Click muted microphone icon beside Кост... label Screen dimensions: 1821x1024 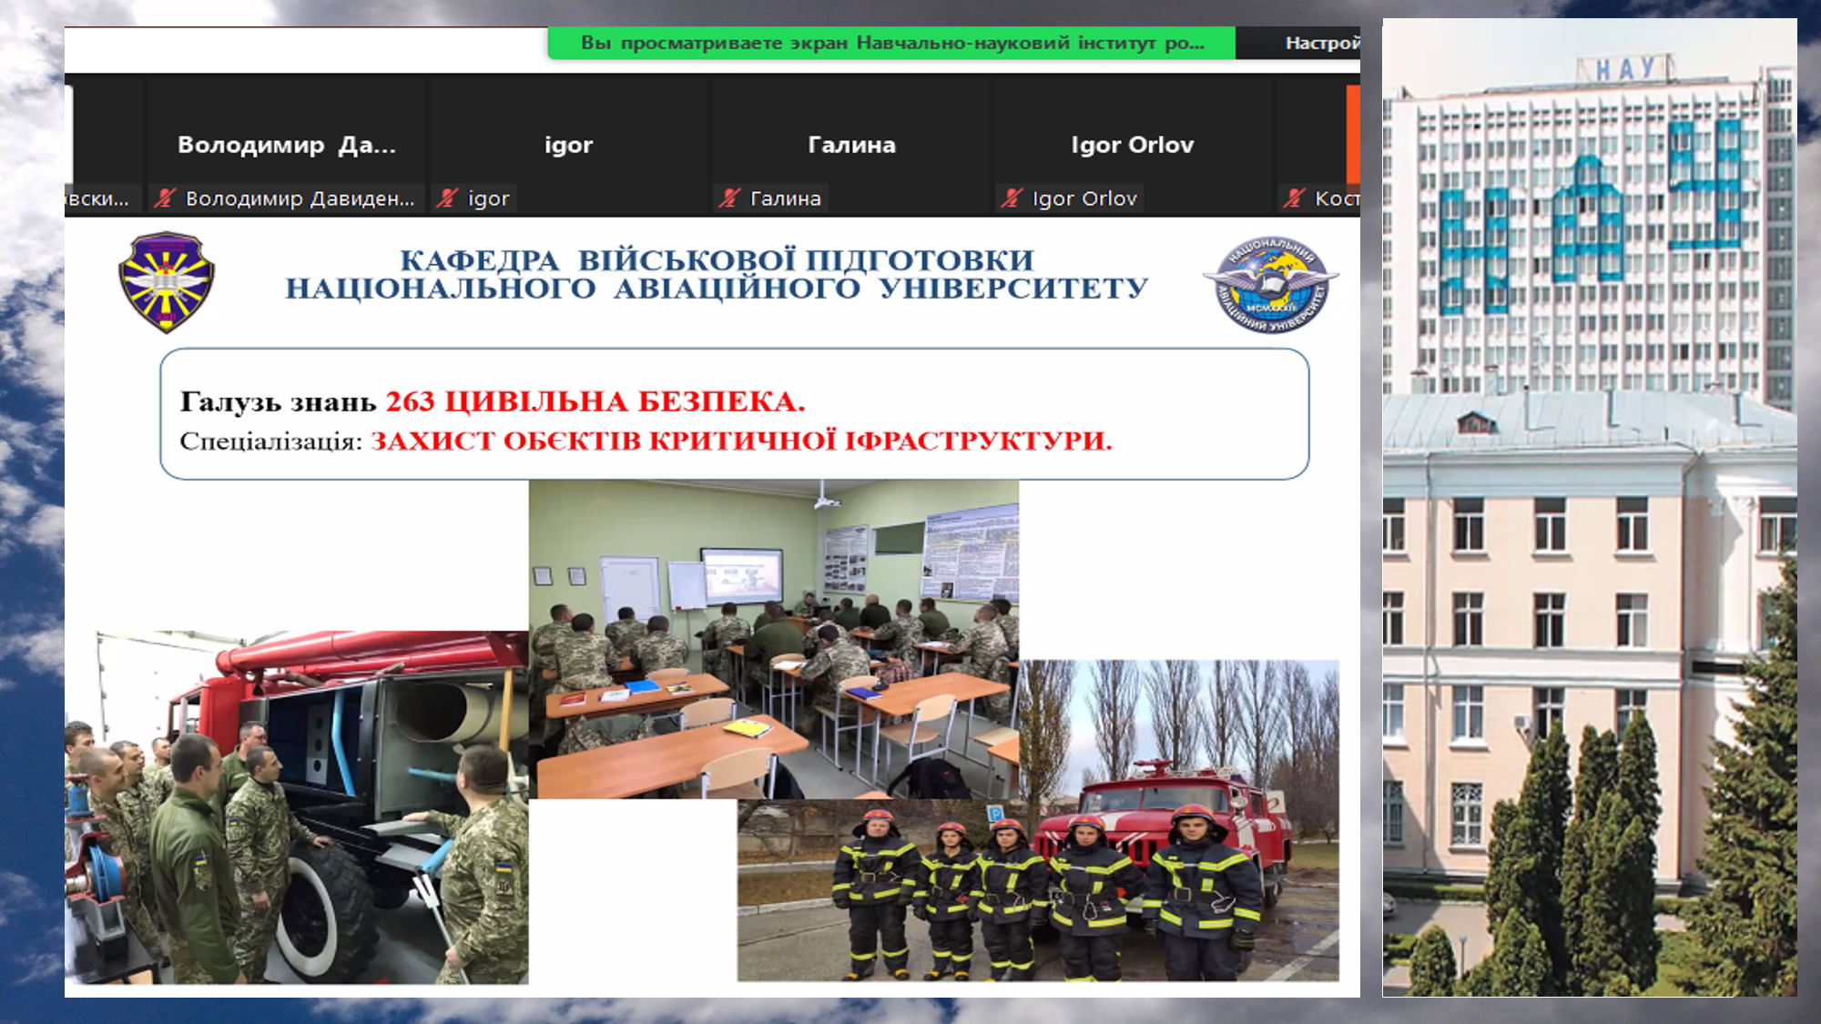pos(1294,198)
